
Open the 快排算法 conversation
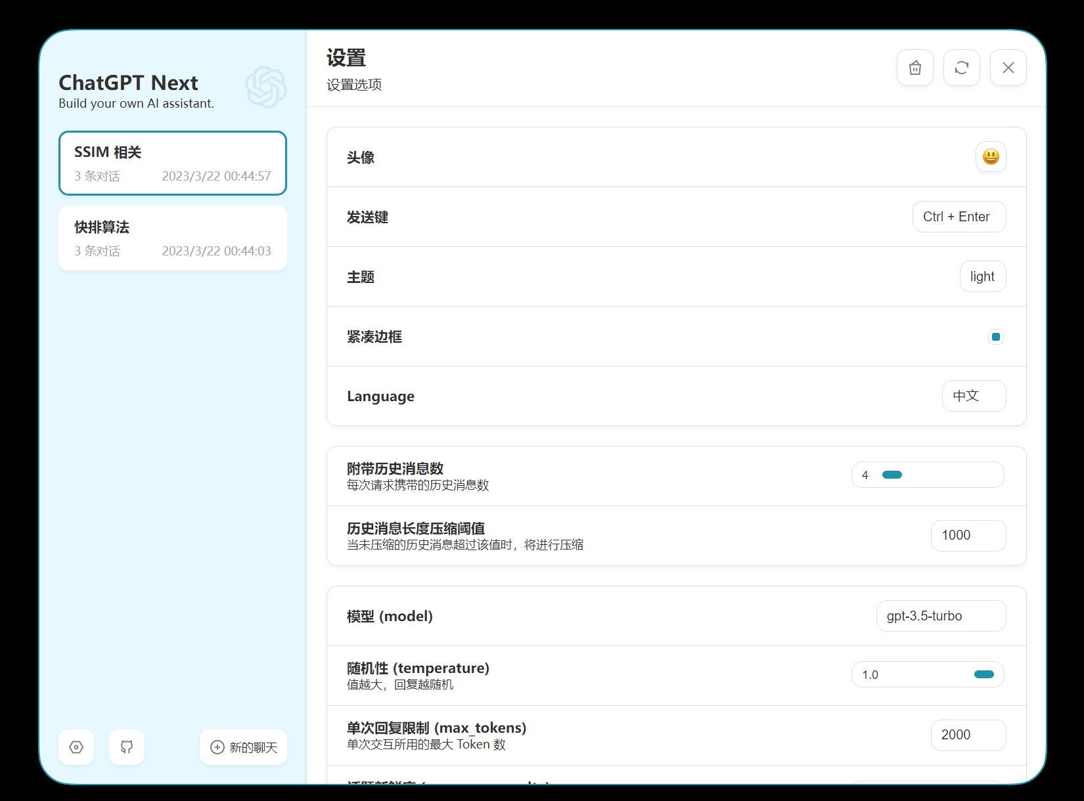pos(173,238)
